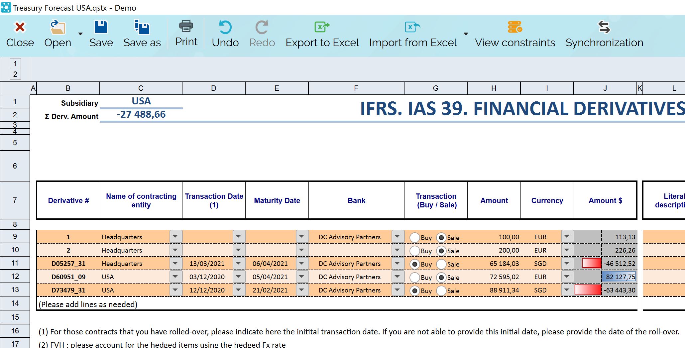685x348 pixels.
Task: Click maturity date 21/02/2021
Action: [x=270, y=290]
